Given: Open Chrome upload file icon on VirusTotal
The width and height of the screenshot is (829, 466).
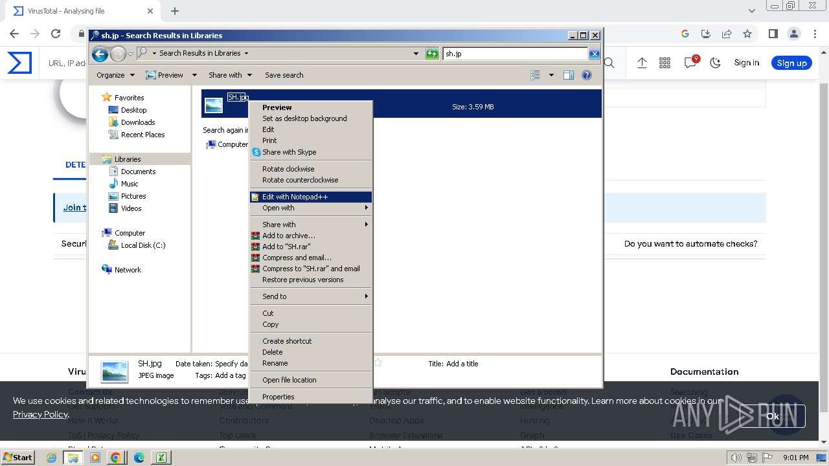Looking at the screenshot, I should tap(642, 63).
